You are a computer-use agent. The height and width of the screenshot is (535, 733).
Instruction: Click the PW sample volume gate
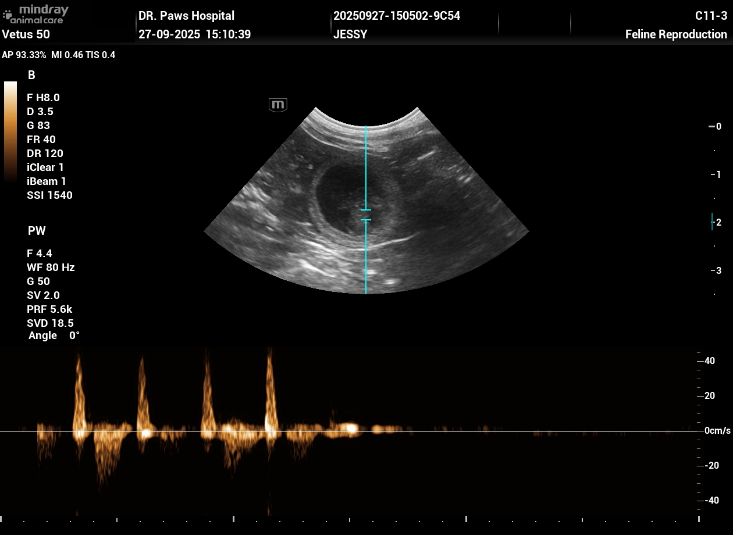[x=365, y=215]
